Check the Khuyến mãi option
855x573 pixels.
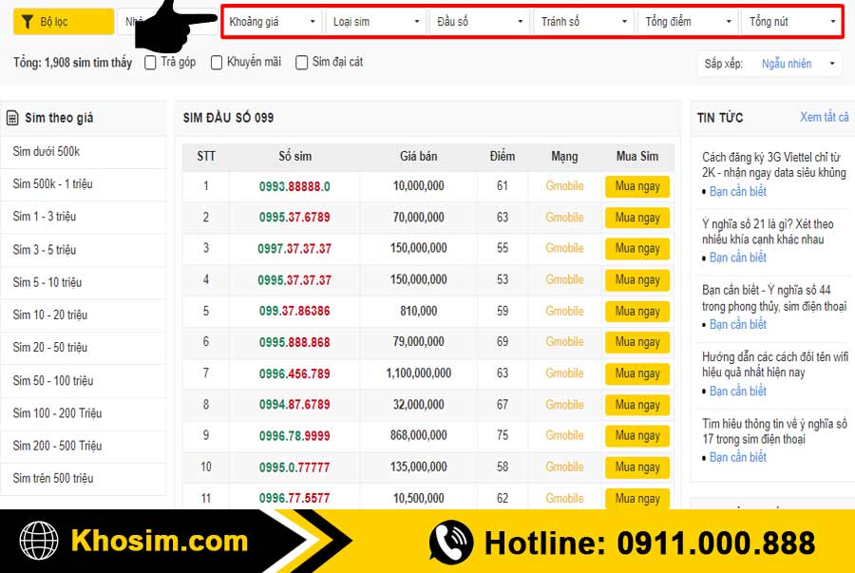(217, 63)
